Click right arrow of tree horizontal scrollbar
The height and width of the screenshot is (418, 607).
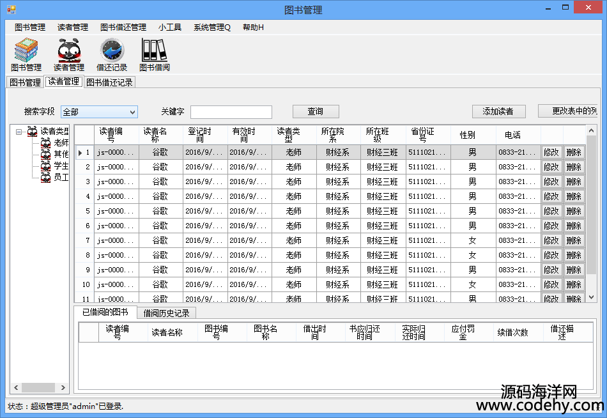tap(63, 388)
